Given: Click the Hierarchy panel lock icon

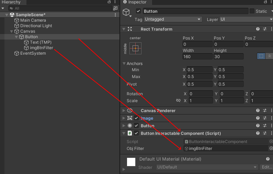Looking at the screenshot, I should click(x=109, y=2).
